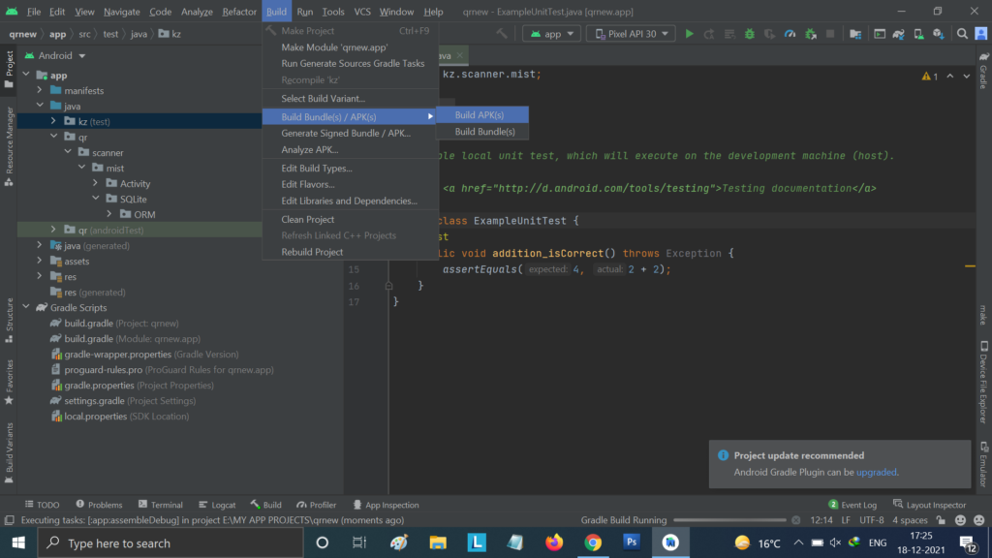Open the Pixel API 30 device dropdown
992x558 pixels.
tap(631, 34)
